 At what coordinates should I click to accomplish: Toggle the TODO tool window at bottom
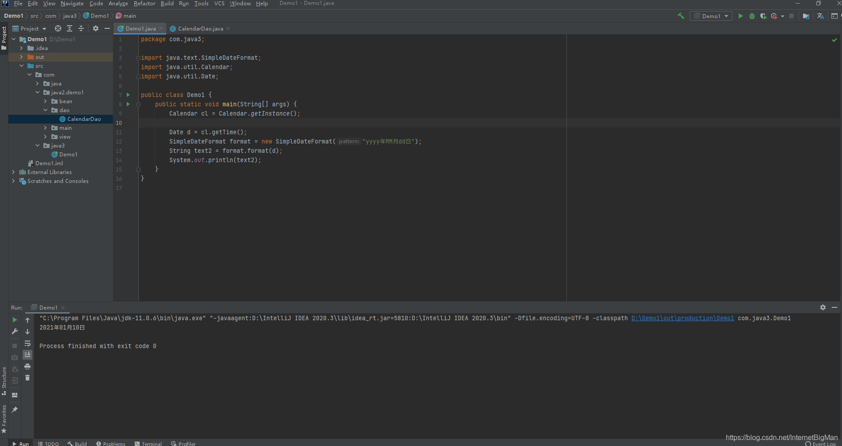(x=48, y=443)
